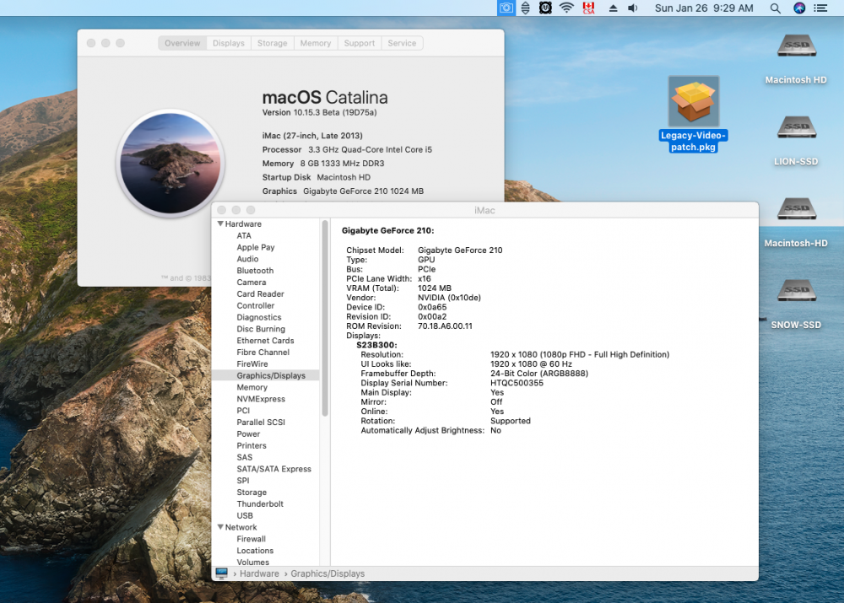Image resolution: width=844 pixels, height=603 pixels.
Task: Click the eject icon in menu bar
Action: pyautogui.click(x=613, y=8)
